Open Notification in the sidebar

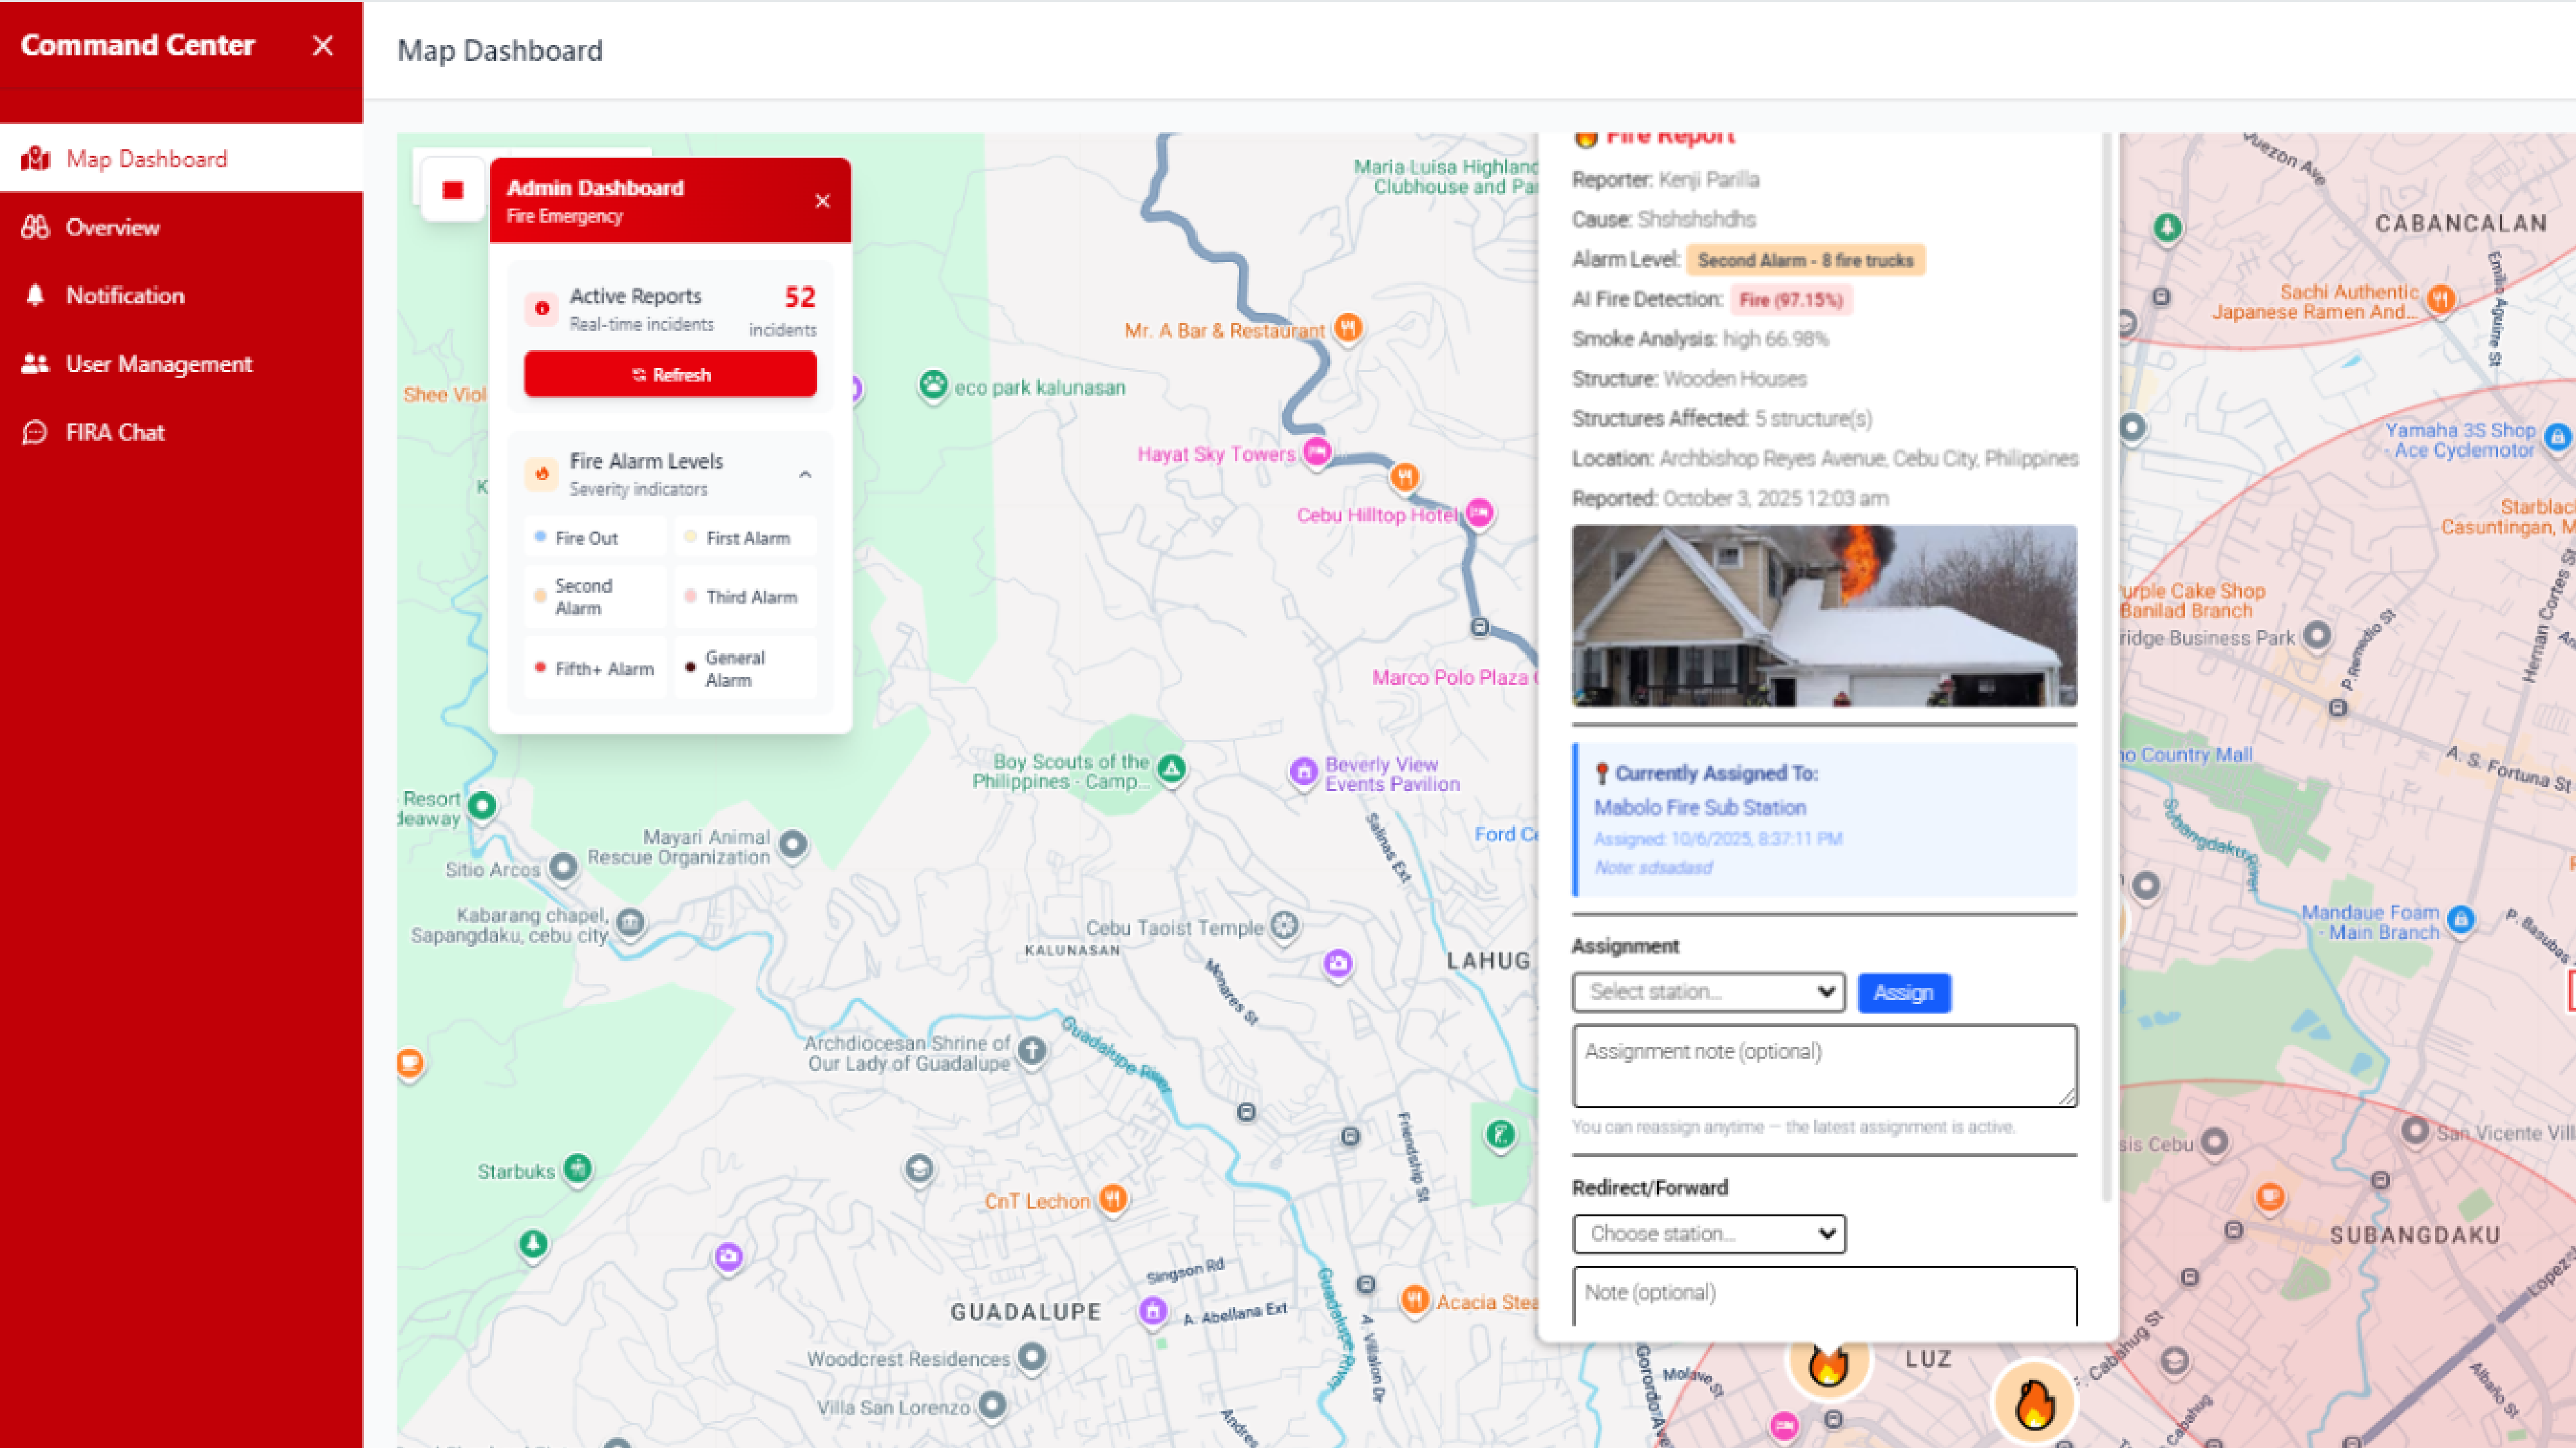[x=125, y=296]
